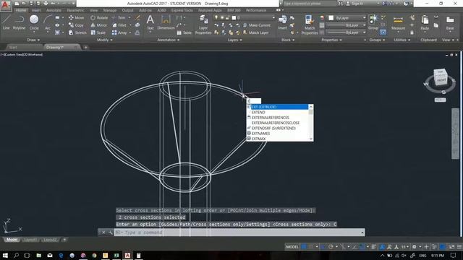Viewport: 463px width, 260px height.
Task: Select the Array tool
Action: pyautogui.click(x=119, y=32)
